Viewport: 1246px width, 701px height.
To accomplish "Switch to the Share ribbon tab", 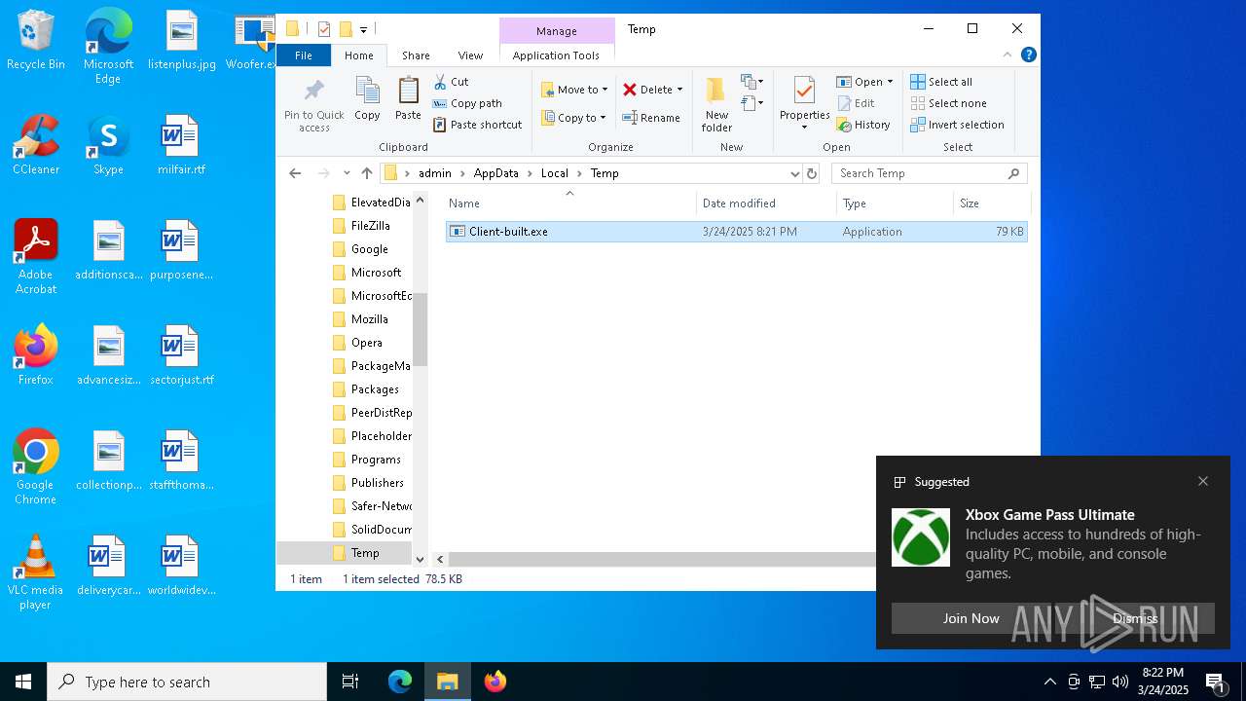I will coord(416,55).
